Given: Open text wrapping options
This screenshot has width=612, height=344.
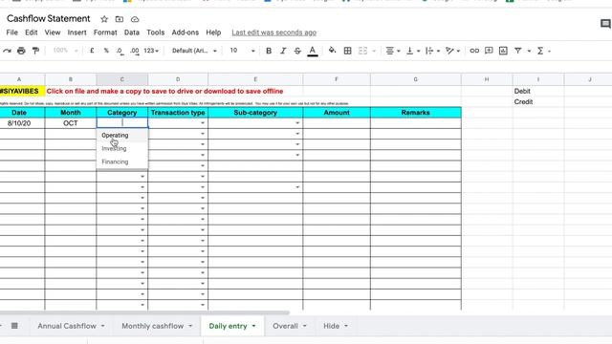Looking at the screenshot, I should (x=432, y=51).
